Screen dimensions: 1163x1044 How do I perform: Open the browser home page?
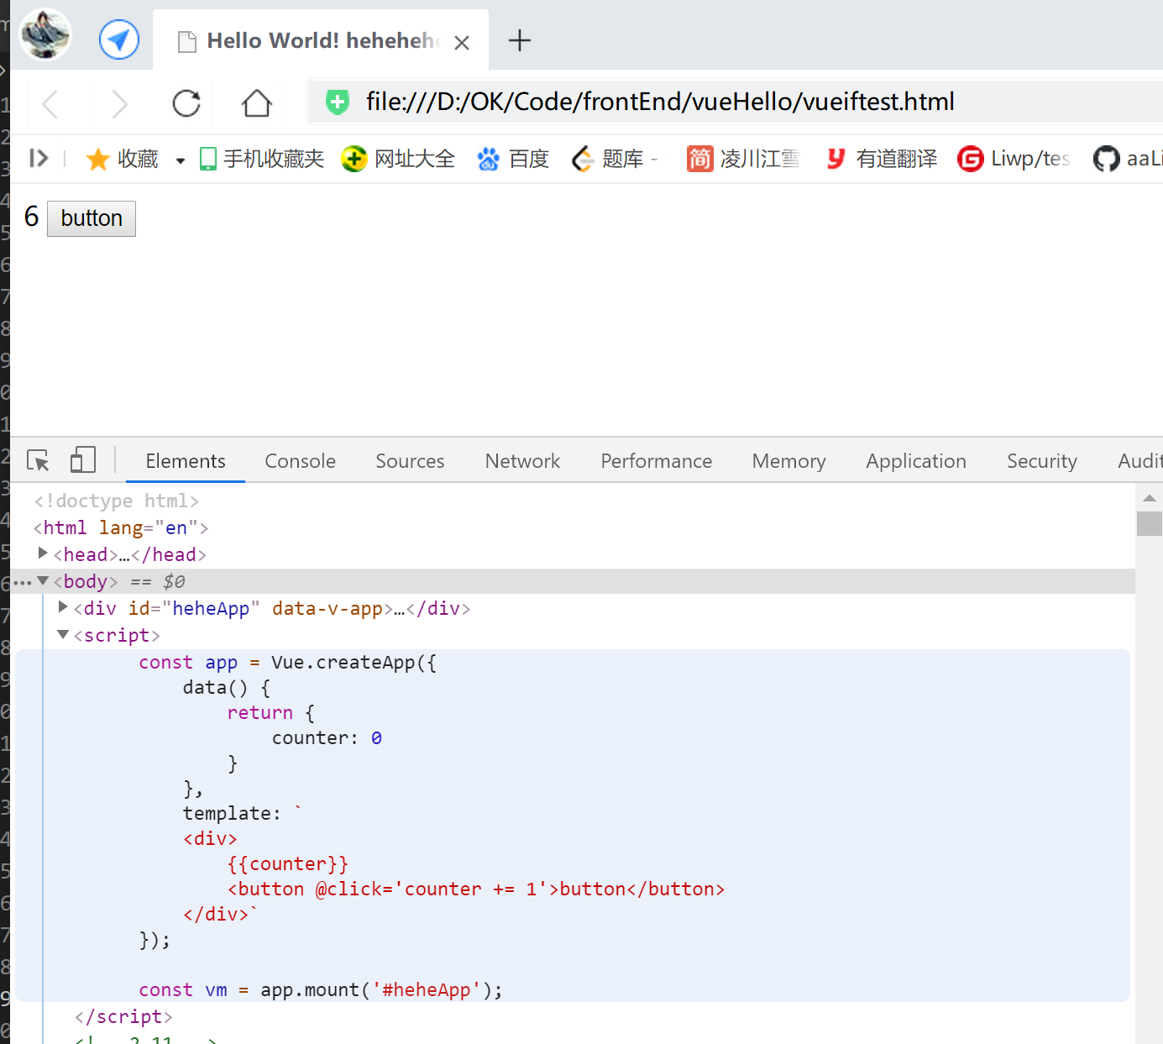257,103
